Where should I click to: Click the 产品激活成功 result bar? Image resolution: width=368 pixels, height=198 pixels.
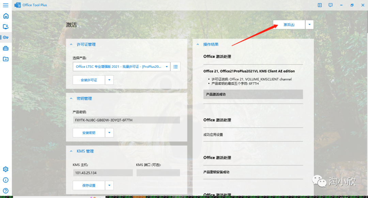click(x=253, y=94)
